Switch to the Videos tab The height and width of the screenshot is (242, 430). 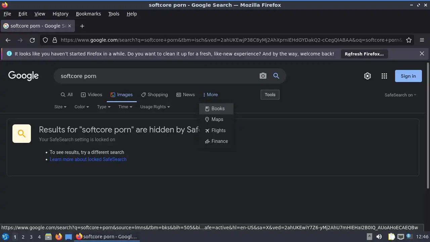pos(91,94)
